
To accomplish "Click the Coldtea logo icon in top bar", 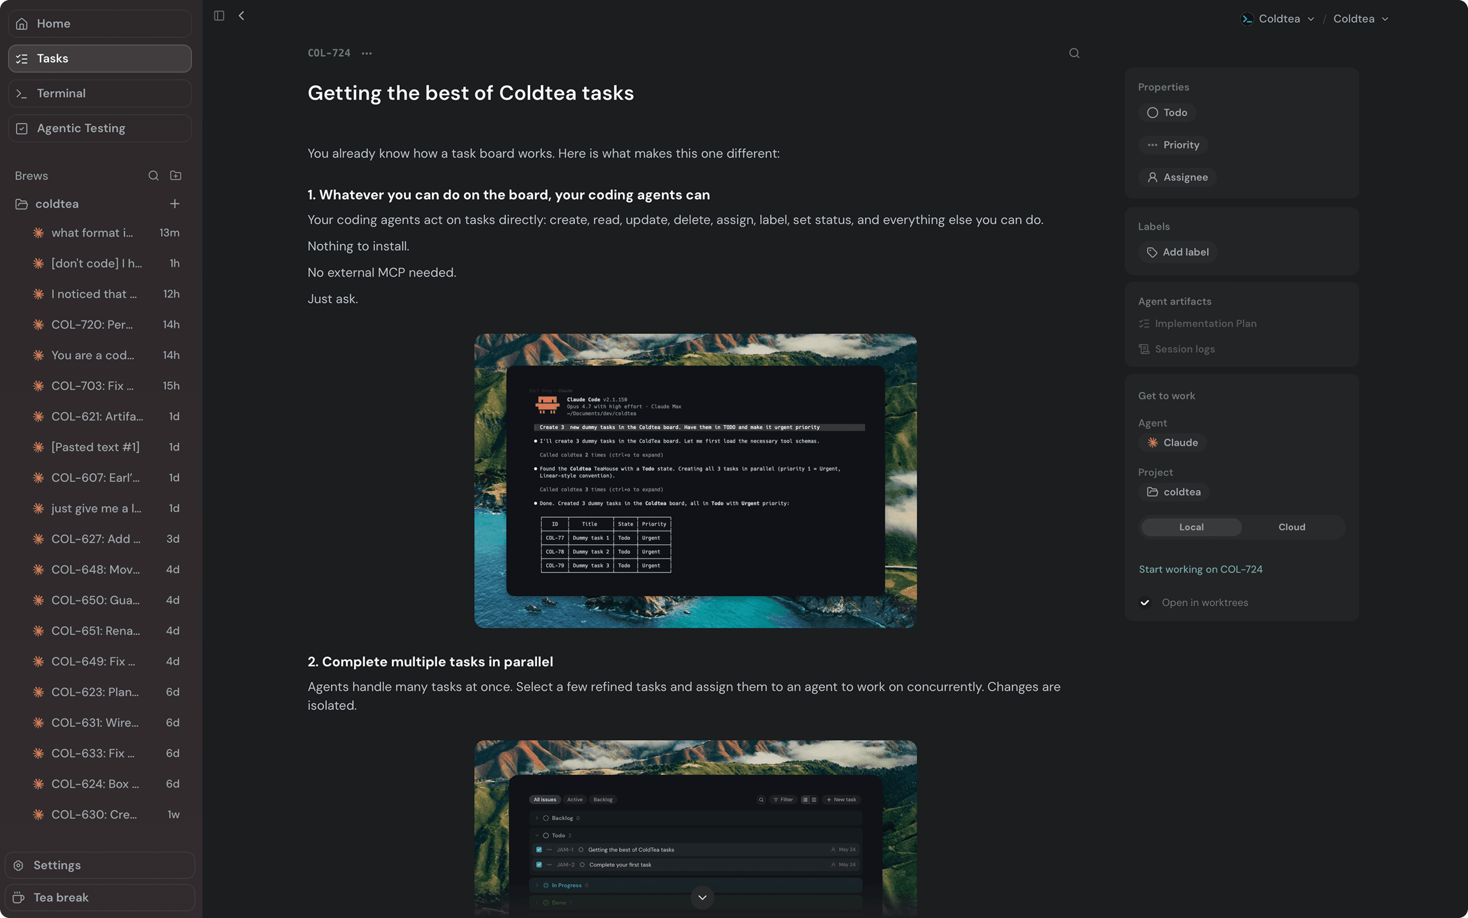I will [1247, 19].
